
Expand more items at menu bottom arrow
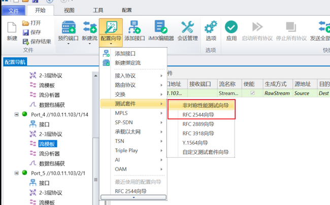click(x=132, y=198)
